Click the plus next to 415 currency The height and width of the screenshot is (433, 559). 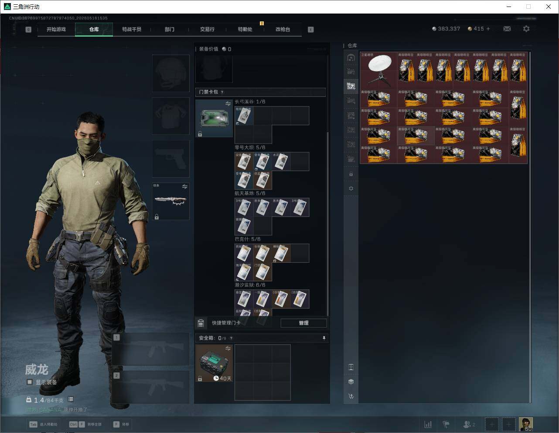pos(488,29)
